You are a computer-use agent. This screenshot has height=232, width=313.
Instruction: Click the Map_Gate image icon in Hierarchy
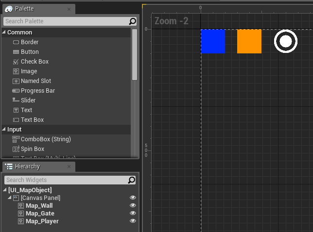click(21, 214)
